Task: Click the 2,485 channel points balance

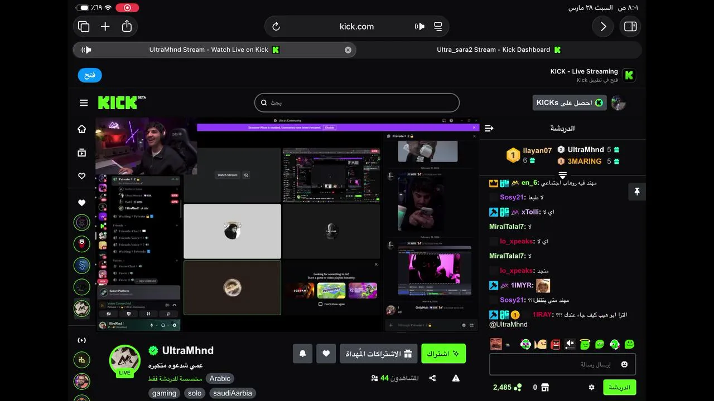Action: pos(507,387)
